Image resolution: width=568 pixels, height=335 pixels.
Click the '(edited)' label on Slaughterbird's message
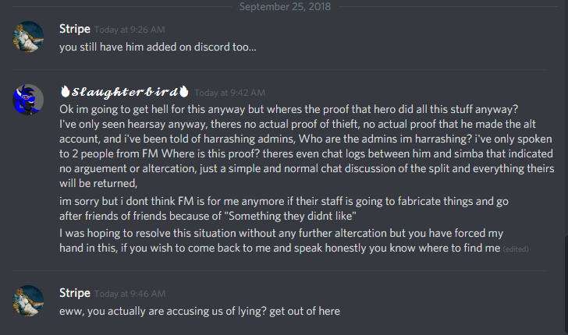(516, 249)
